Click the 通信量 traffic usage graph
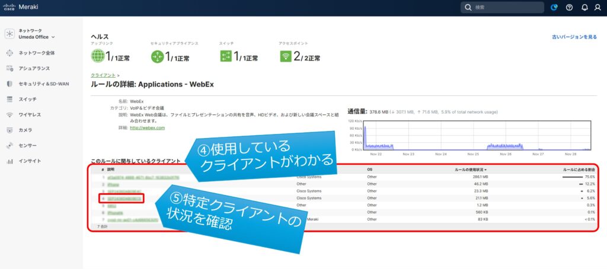 [x=476, y=136]
